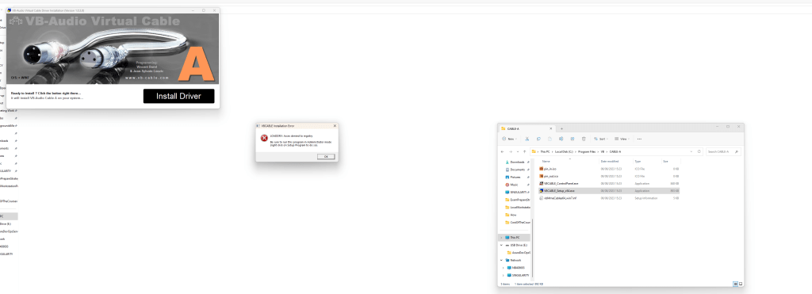Go forward using the Explorer forward arrow

(x=511, y=151)
